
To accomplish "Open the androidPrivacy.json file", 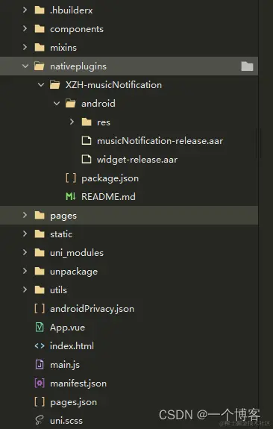I will coord(92,309).
